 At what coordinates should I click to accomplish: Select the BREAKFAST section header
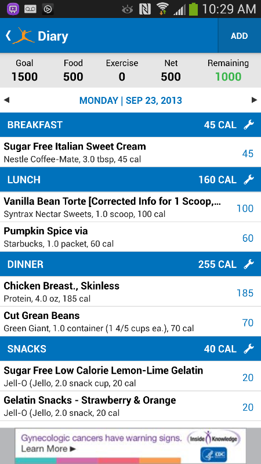pos(130,125)
